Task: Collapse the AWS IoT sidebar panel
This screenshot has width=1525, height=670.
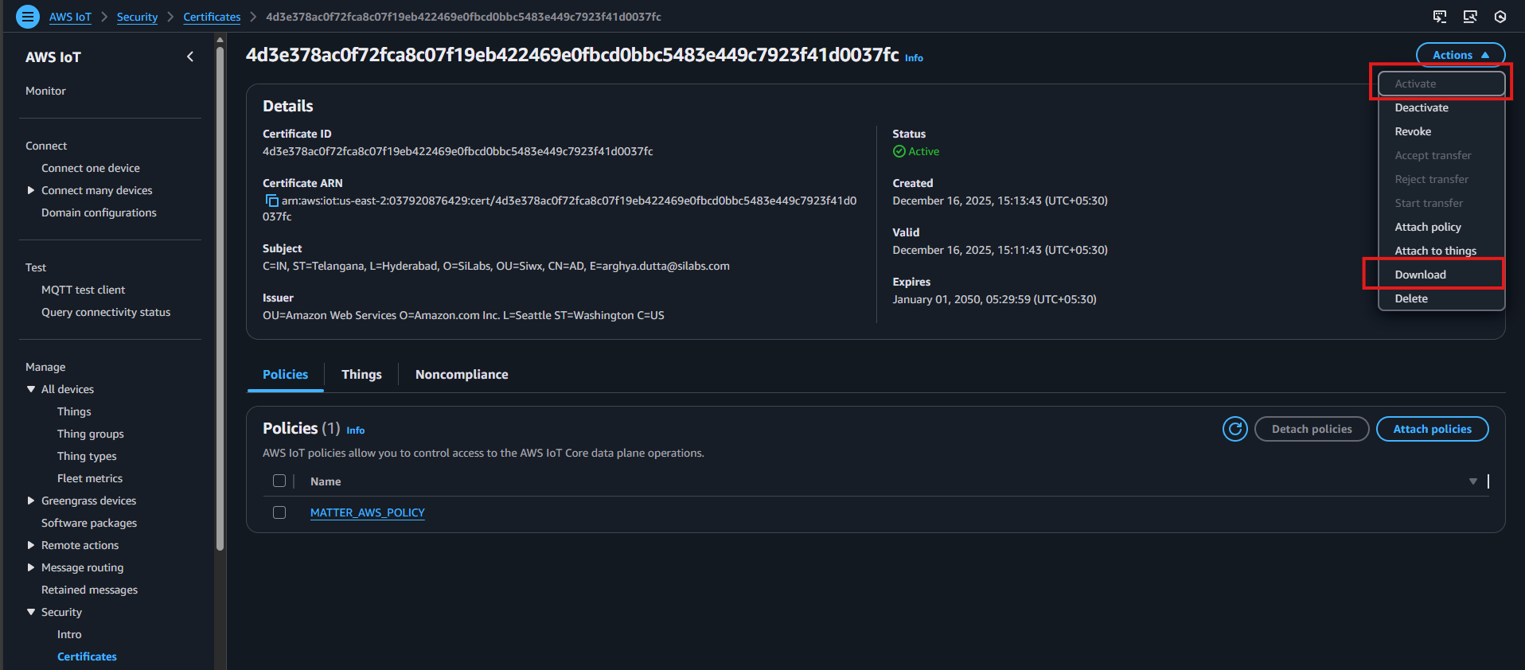Action: [x=190, y=56]
